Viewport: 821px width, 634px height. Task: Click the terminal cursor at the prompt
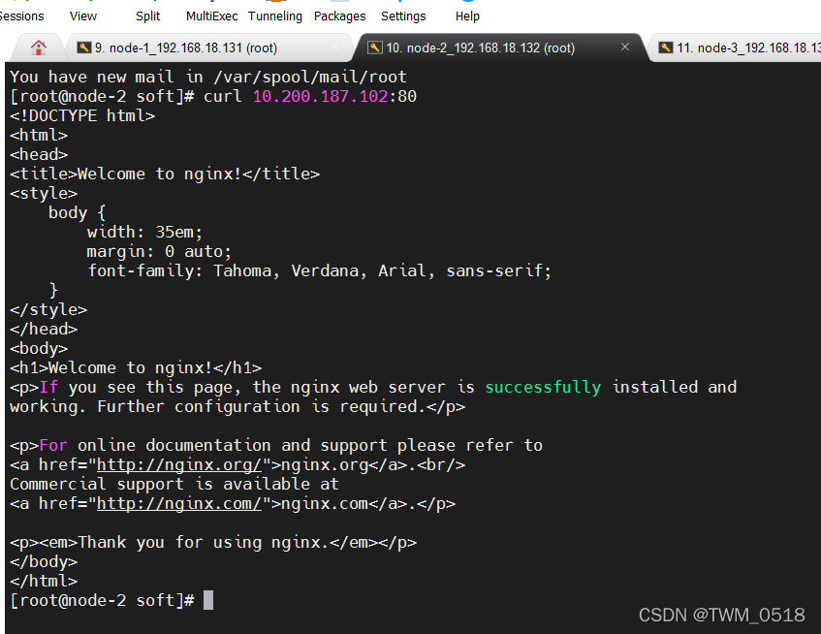click(x=207, y=600)
